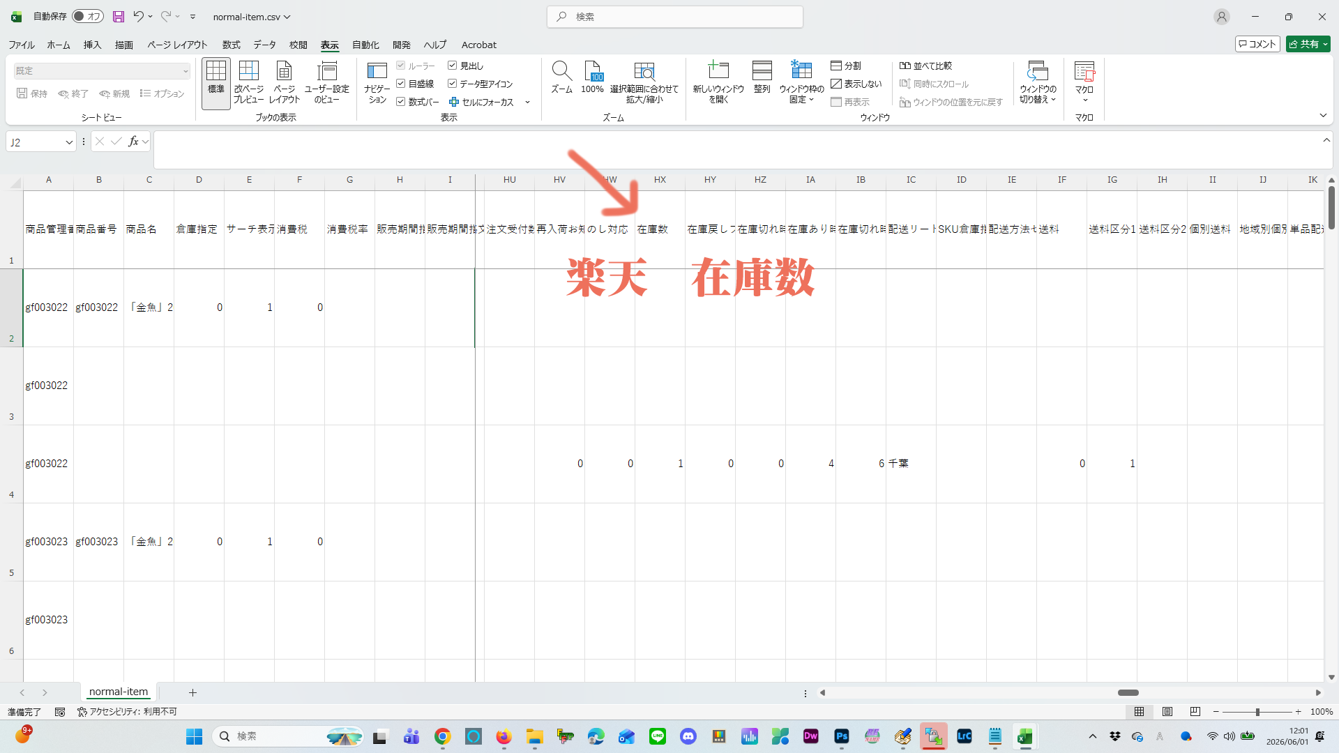This screenshot has height=753, width=1339.
Task: Open a New Window (新しいウィンドウを開く)
Action: (718, 84)
